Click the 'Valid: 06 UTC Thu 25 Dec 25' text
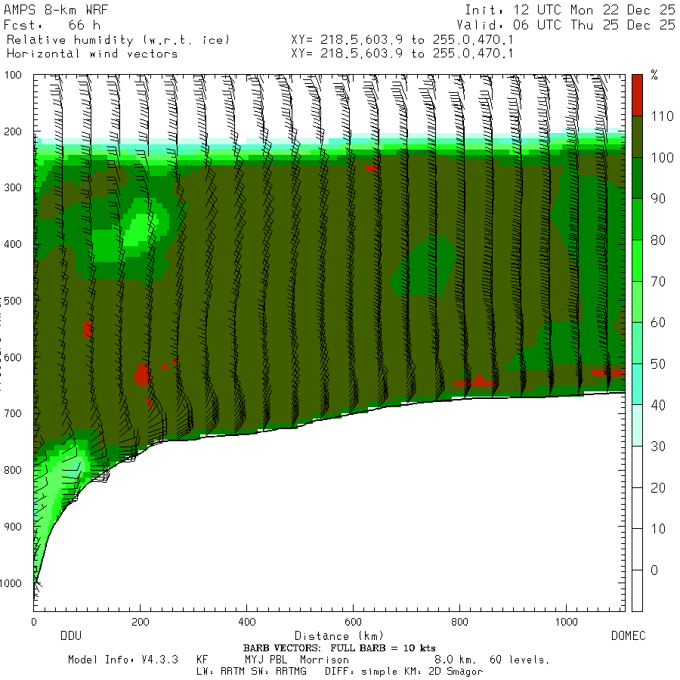 (x=565, y=25)
